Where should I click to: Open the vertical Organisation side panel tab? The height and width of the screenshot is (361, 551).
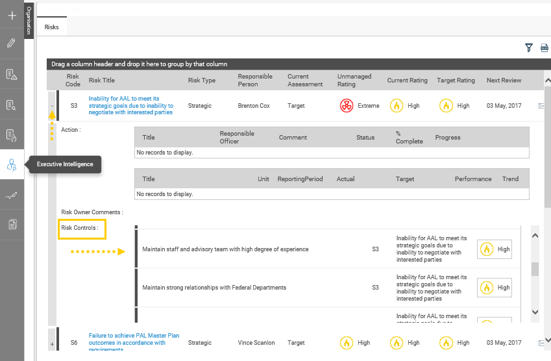(x=29, y=21)
